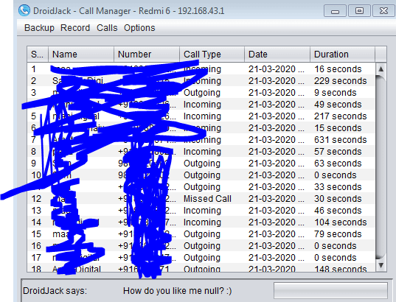The image size is (396, 302).
Task: Open the Backup menu
Action: click(x=39, y=28)
